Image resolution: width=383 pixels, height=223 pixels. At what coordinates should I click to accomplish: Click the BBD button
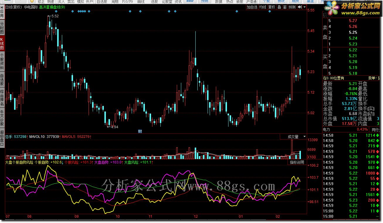(190, 1)
